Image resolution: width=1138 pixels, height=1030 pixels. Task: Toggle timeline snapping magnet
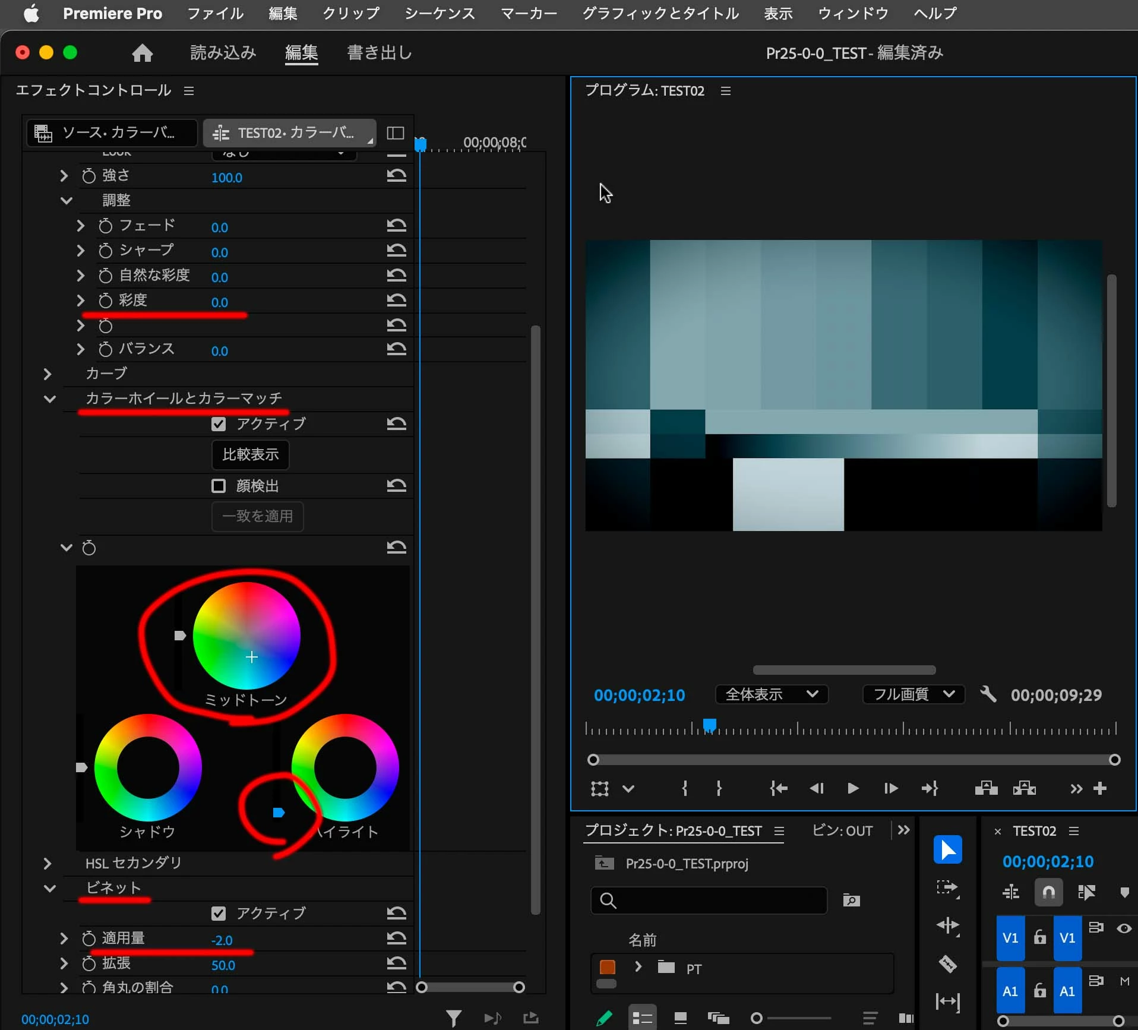coord(1048,892)
